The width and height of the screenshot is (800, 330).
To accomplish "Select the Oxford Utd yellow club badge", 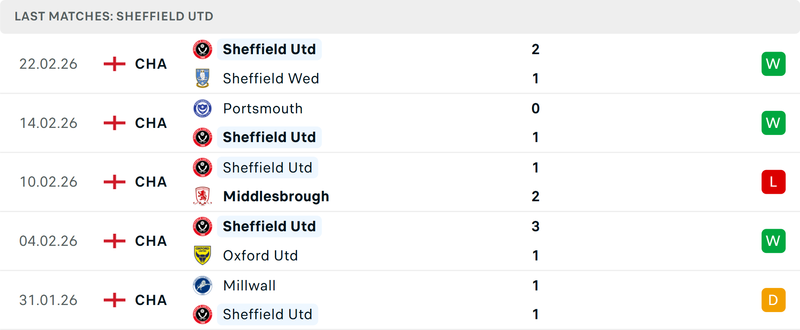I will coord(203,255).
